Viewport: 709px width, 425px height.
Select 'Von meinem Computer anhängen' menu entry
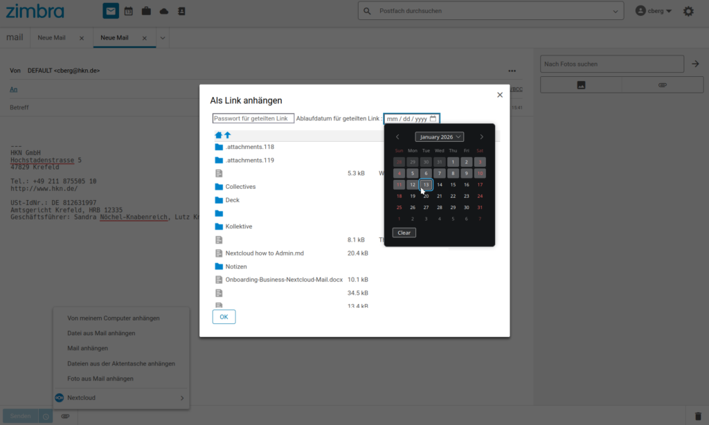pos(114,318)
